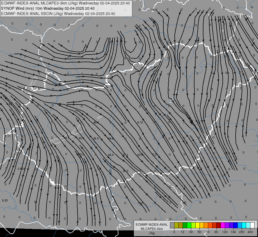Screen dimensions: 258x237
Task: Click the 50.2 grid value
Action: [81, 154]
